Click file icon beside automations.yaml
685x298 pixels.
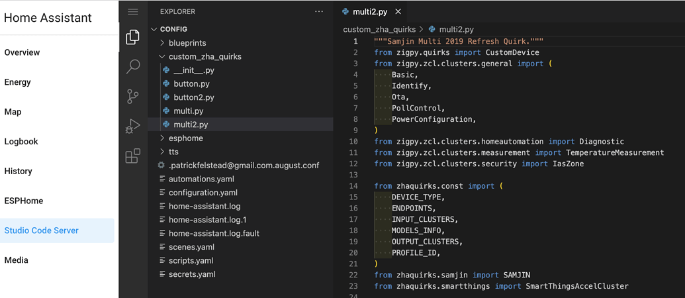[x=163, y=179]
